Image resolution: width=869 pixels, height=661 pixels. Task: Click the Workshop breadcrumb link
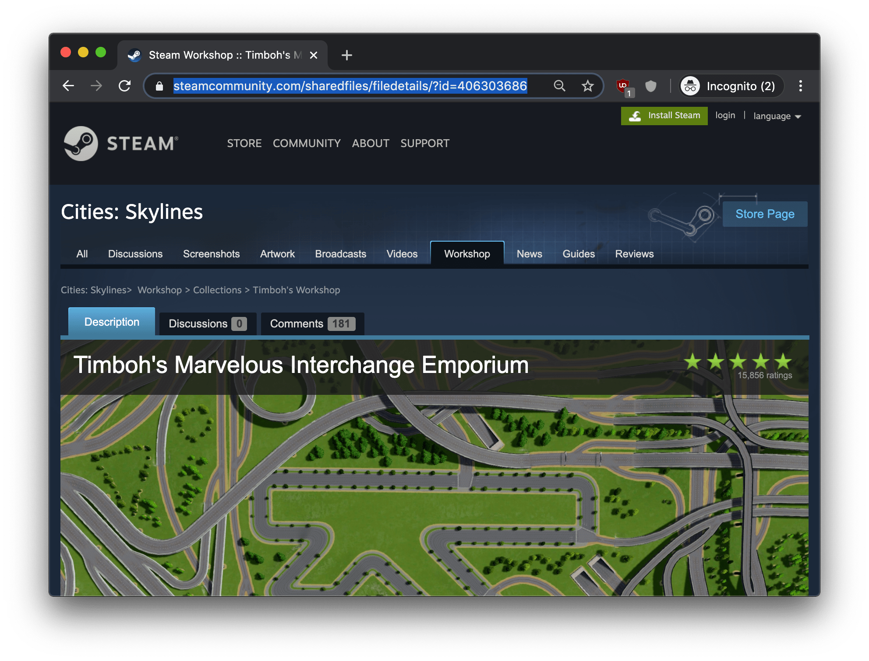coord(159,290)
